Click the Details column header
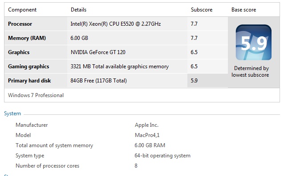Image resolution: width=288 pixels, height=176 pixels. pos(78,10)
